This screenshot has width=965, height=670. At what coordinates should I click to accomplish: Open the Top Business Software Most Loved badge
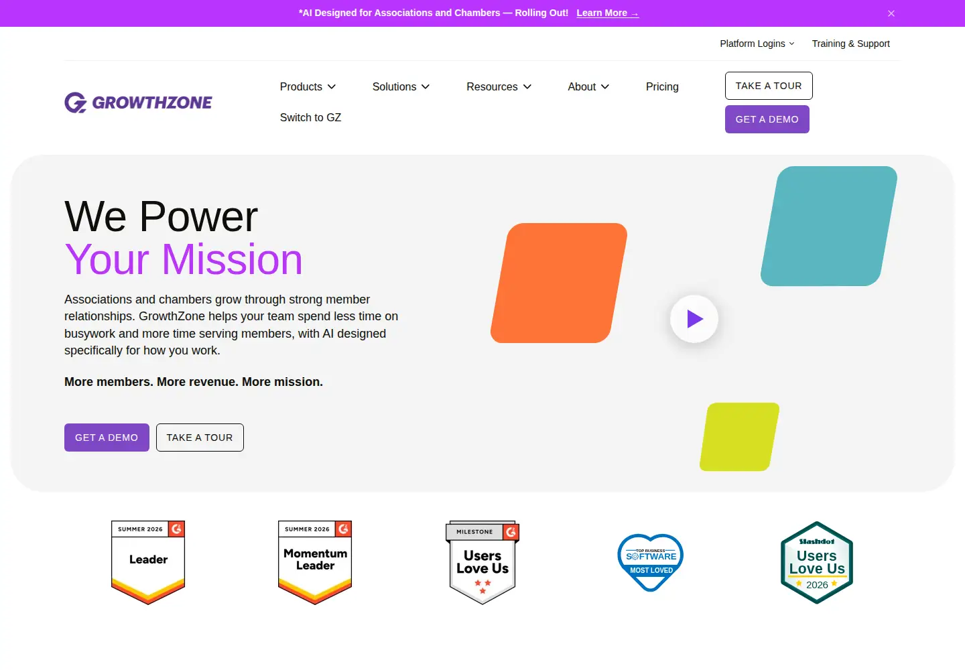pyautogui.click(x=650, y=563)
